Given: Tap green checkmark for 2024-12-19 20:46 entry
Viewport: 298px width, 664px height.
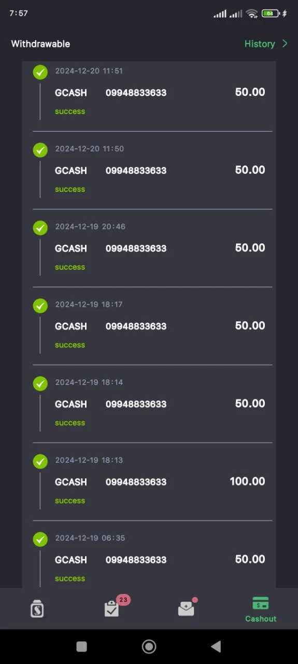Looking at the screenshot, I should pos(40,228).
